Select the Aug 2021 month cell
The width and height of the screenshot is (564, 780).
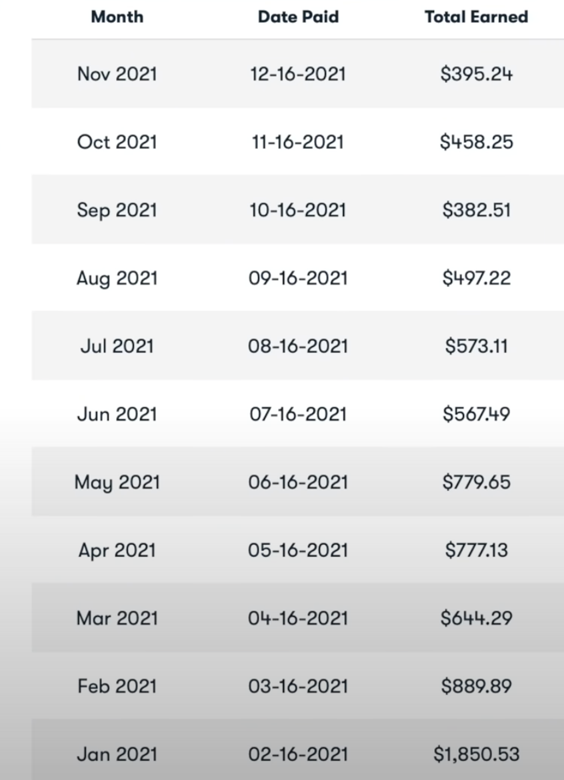tap(117, 278)
